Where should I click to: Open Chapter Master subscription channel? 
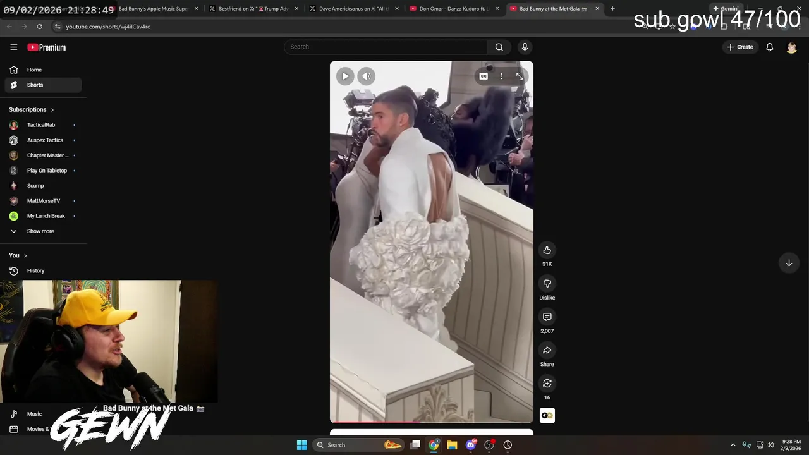43,155
